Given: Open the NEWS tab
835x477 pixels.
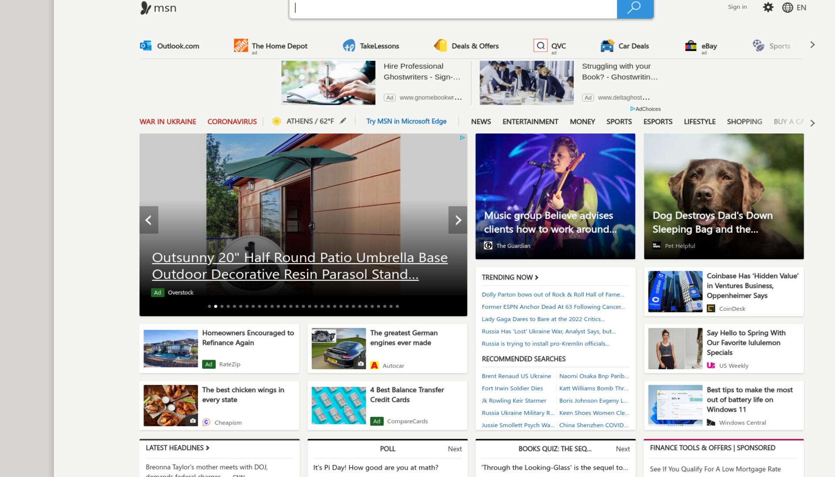Looking at the screenshot, I should pyautogui.click(x=481, y=122).
